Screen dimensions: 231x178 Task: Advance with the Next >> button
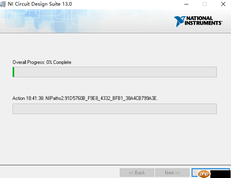pyautogui.click(x=172, y=173)
